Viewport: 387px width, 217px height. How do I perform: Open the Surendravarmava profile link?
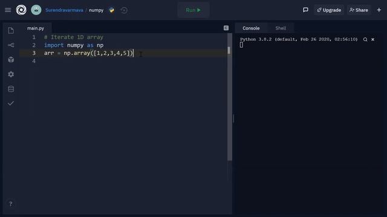64,10
